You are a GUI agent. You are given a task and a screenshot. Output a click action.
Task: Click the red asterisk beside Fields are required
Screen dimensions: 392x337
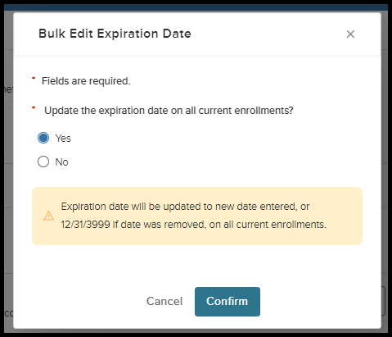(34, 79)
